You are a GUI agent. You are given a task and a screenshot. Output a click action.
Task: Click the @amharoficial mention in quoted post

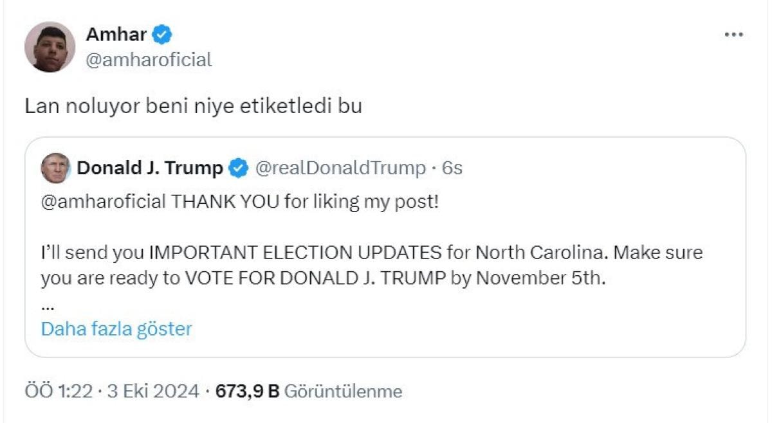point(103,202)
